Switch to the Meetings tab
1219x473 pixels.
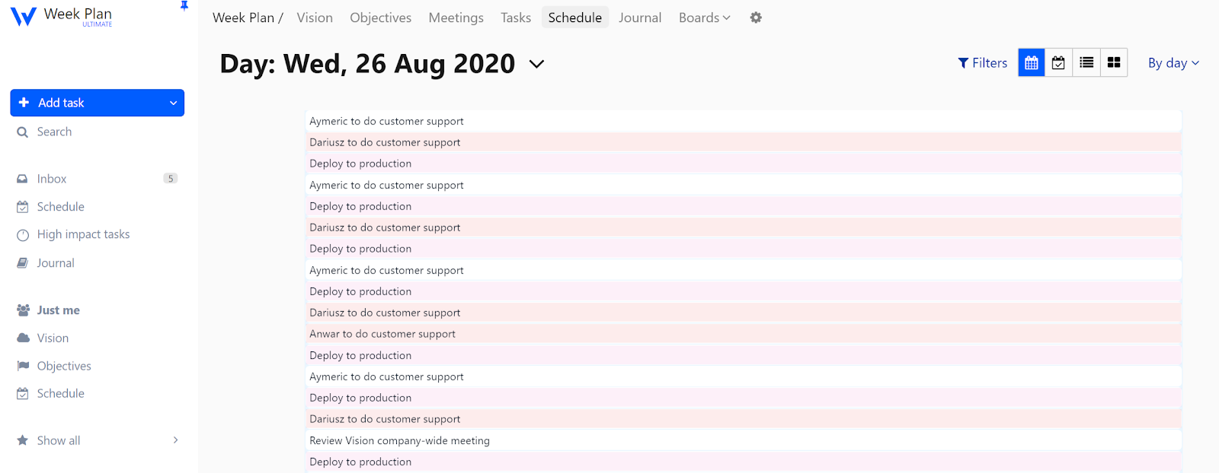(456, 17)
